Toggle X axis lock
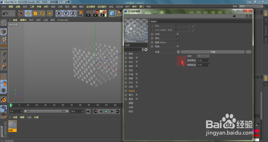268x142 pixels. (x=59, y=13)
